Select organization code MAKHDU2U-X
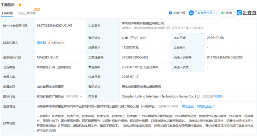Viewport: 257px width, 136px height. pyautogui.click(x=47, y=57)
